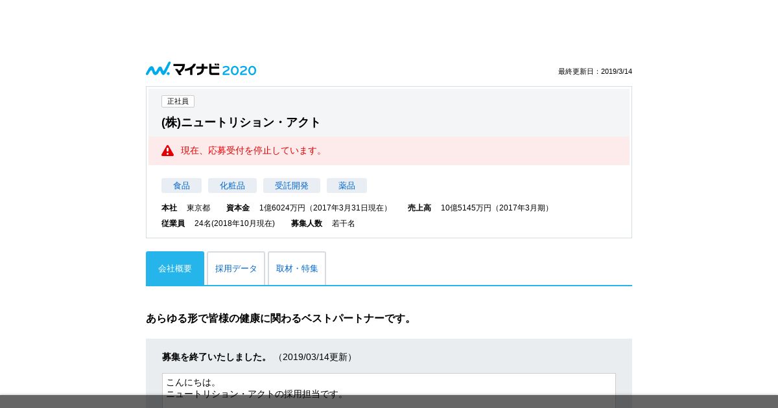Open the マイナビ2020 logo link

pos(201,69)
